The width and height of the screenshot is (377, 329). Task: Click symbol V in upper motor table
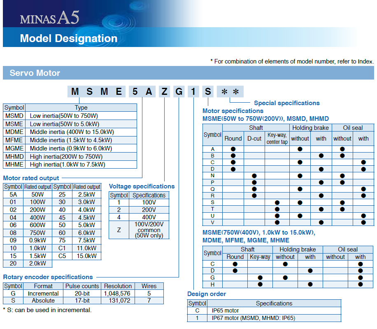(x=212, y=223)
